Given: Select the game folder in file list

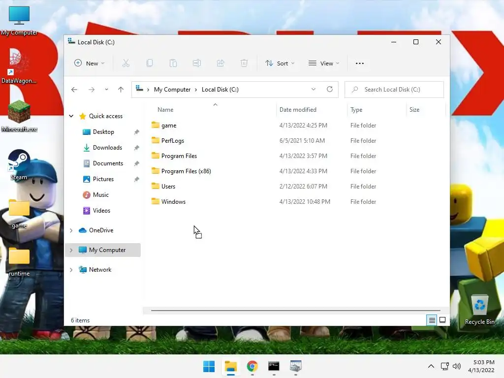Looking at the screenshot, I should tap(169, 126).
